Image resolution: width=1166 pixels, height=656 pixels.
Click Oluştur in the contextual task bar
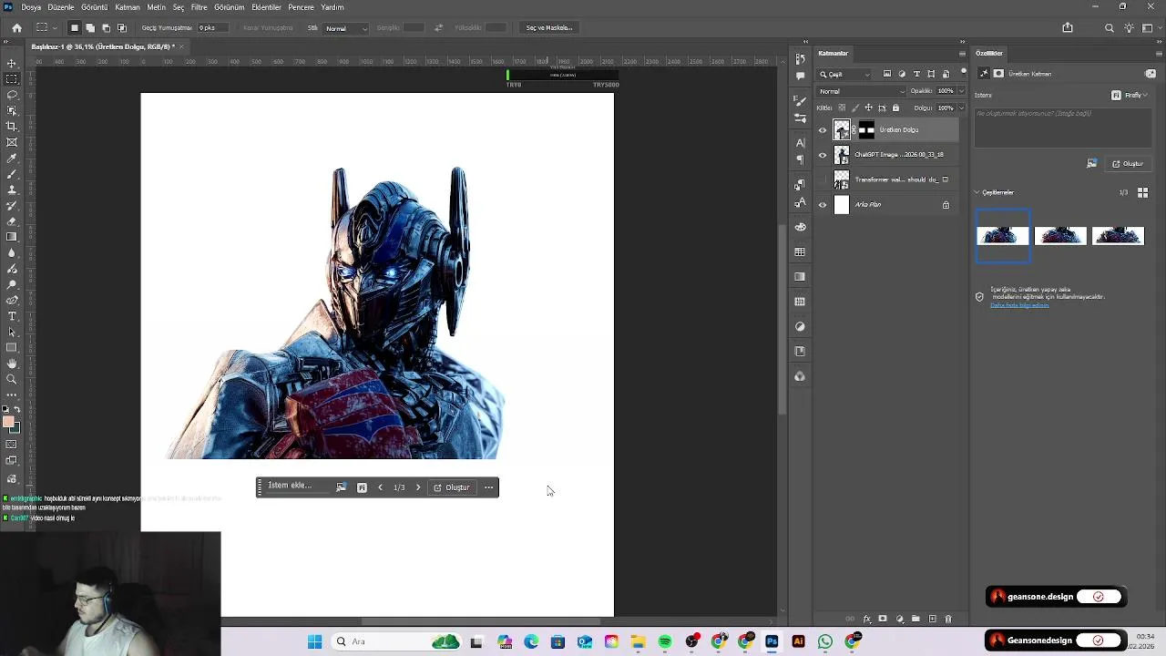click(x=452, y=487)
